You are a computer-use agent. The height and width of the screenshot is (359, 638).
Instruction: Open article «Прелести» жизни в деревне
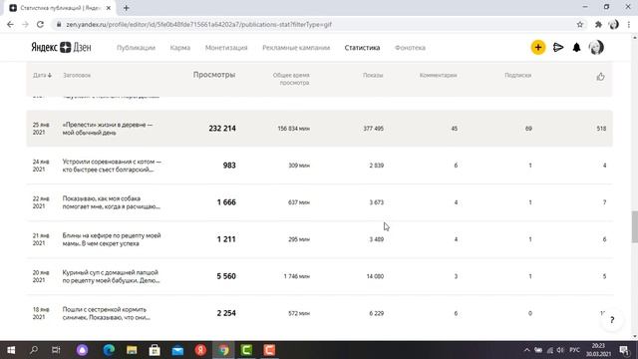coord(108,129)
